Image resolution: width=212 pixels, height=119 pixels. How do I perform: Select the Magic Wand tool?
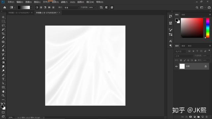pyautogui.click(x=3, y=29)
